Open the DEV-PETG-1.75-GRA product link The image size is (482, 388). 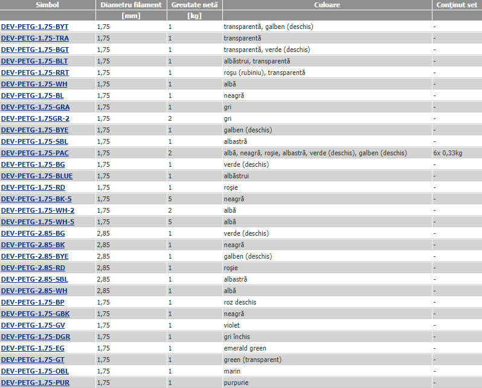(35, 107)
